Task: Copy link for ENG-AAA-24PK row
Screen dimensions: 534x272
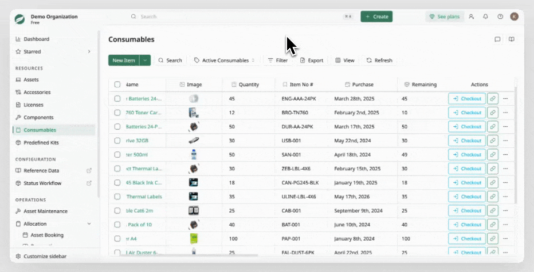Action: coord(492,98)
